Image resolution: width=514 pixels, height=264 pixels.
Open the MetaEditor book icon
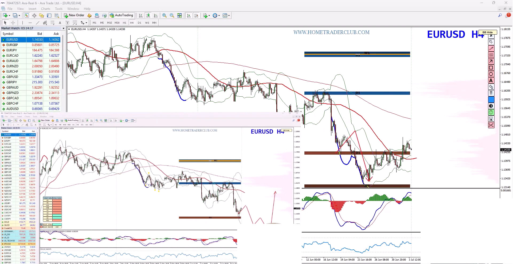click(90, 15)
